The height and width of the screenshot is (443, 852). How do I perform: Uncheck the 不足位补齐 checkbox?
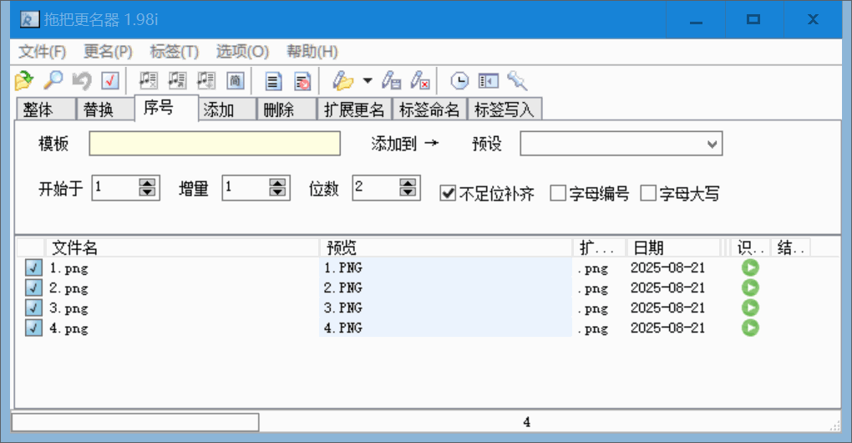pos(448,193)
